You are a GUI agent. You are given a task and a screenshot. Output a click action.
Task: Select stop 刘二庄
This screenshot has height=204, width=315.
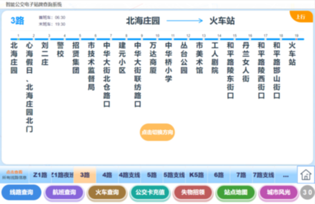(45, 53)
